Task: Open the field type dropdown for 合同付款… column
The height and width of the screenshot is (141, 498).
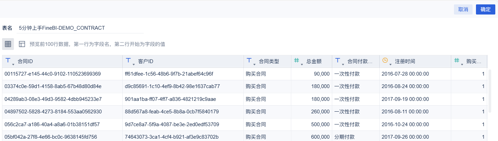Action: click(342, 64)
